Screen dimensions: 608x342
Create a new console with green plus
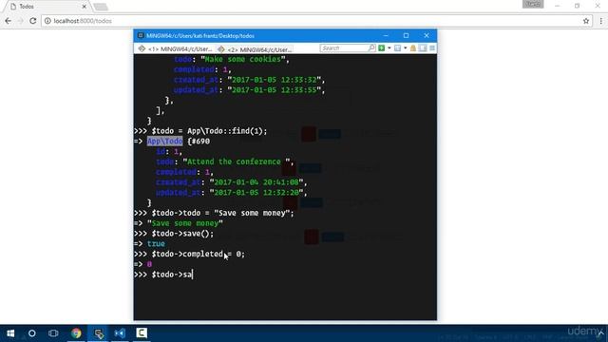point(382,48)
